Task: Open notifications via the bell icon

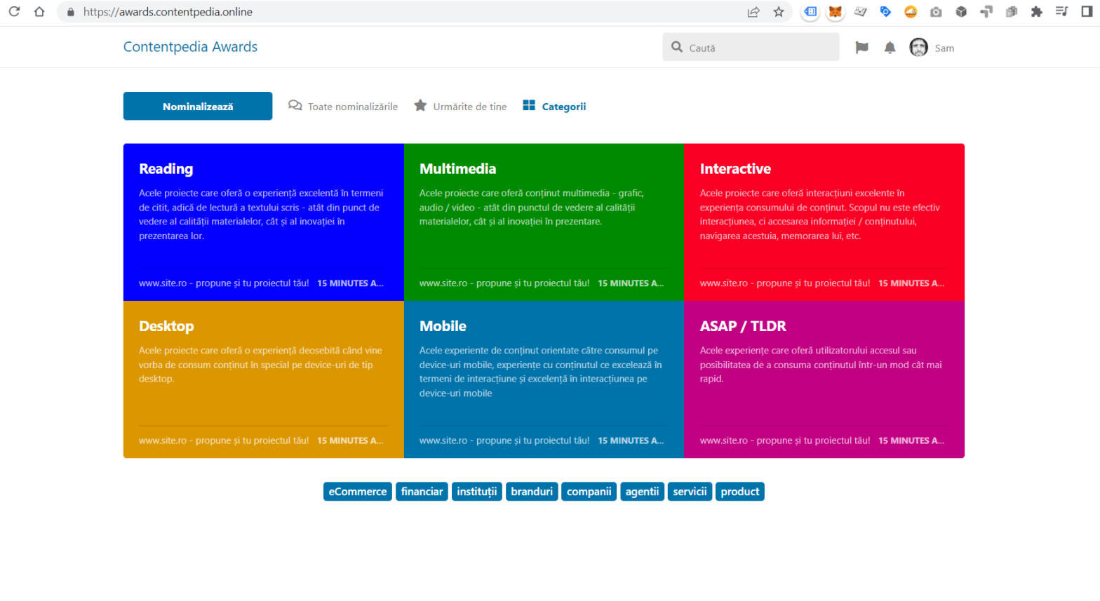Action: coord(890,48)
